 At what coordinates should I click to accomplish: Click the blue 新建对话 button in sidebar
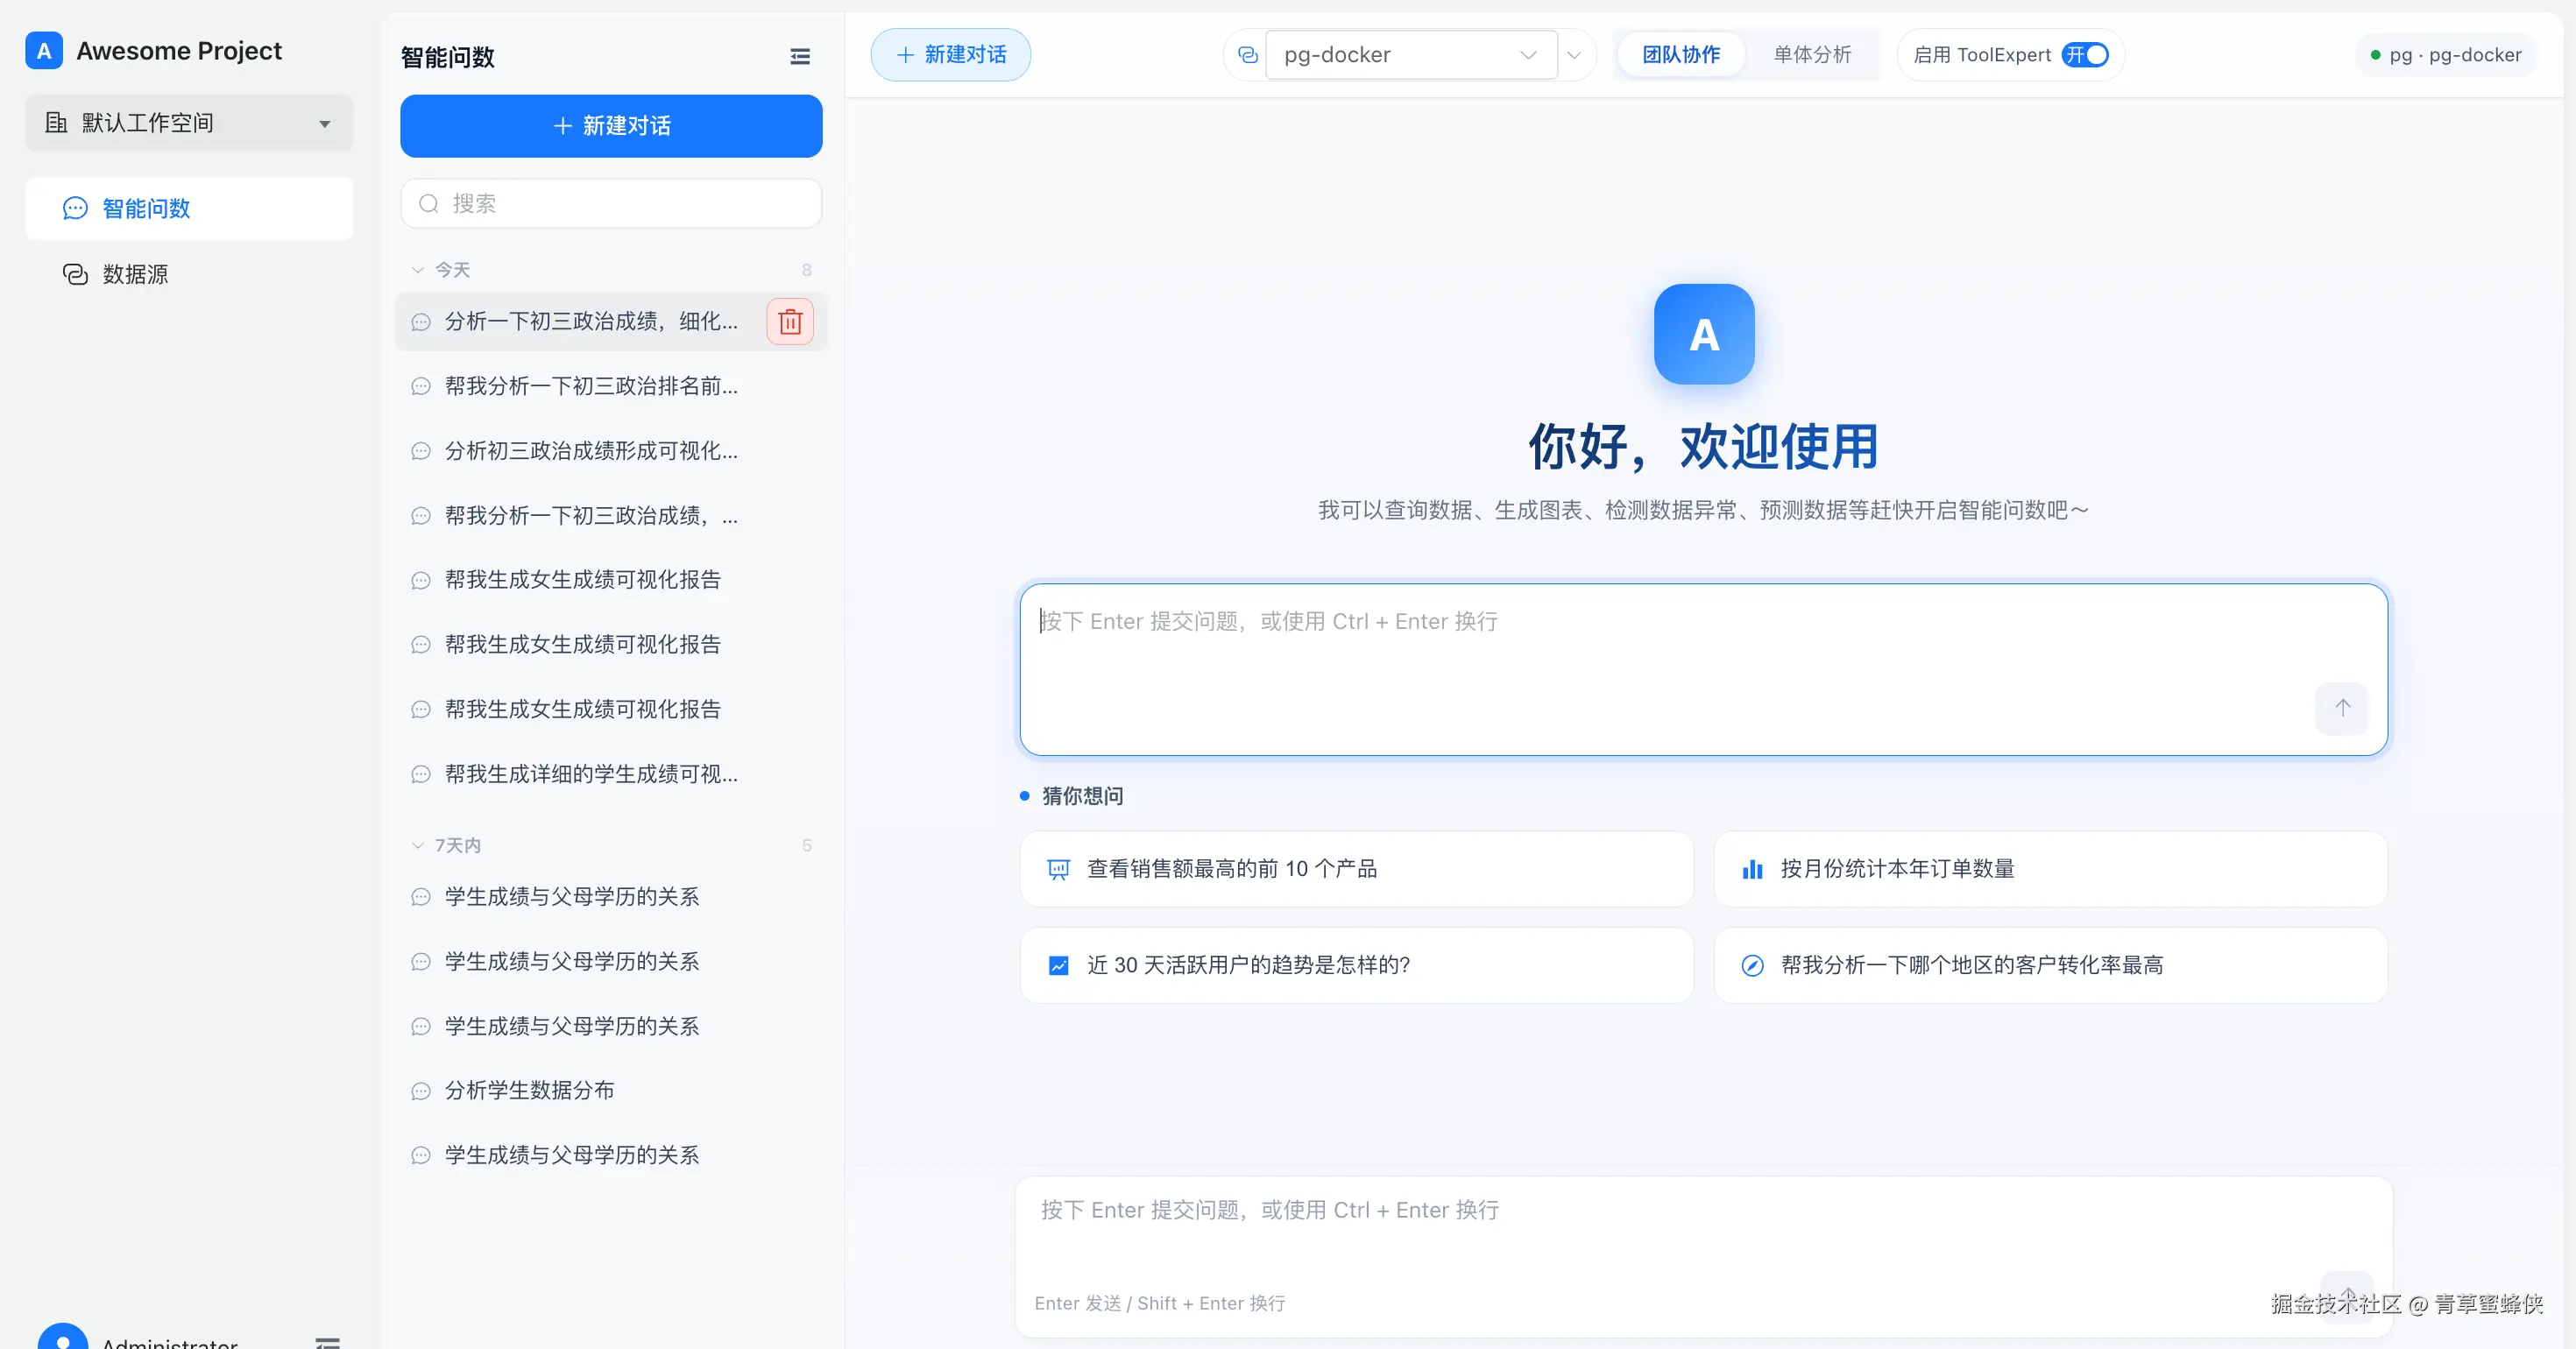611,126
